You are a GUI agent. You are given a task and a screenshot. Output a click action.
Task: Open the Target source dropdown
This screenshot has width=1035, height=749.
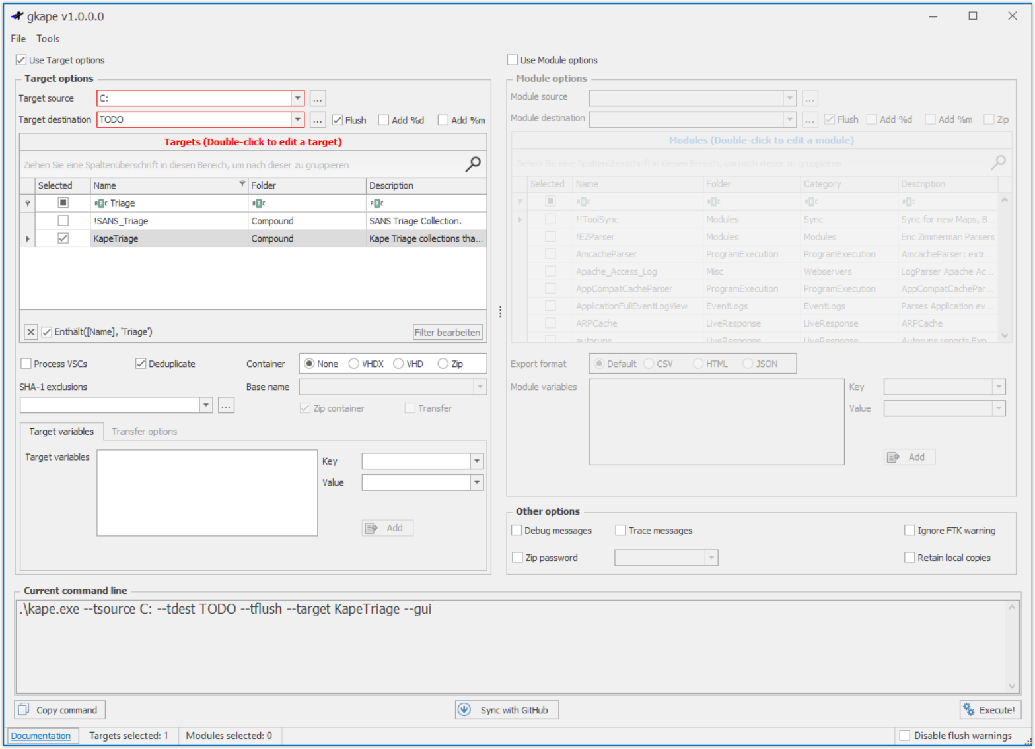coord(297,98)
